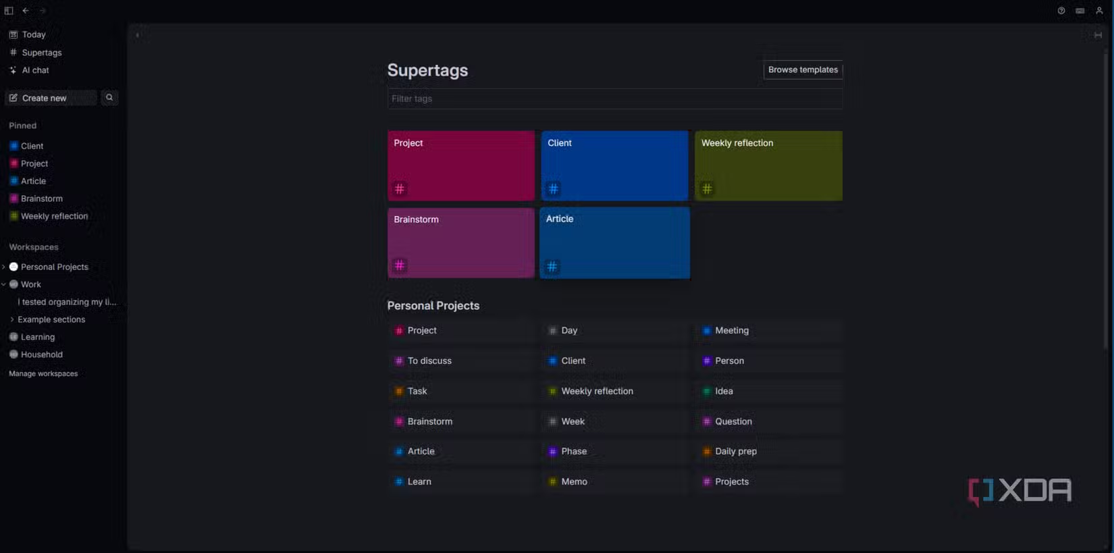Open the user account profile icon
Viewport: 1114px width, 553px height.
click(1099, 11)
